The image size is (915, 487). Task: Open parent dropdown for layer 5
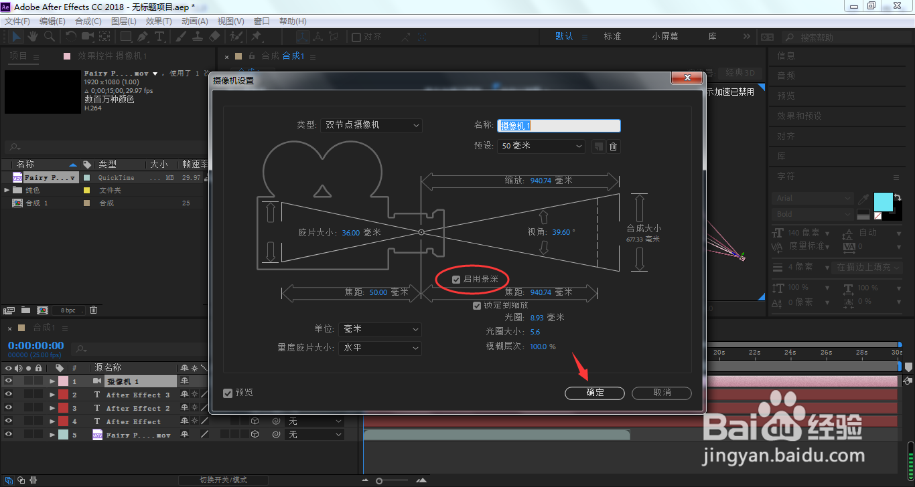[x=315, y=435]
